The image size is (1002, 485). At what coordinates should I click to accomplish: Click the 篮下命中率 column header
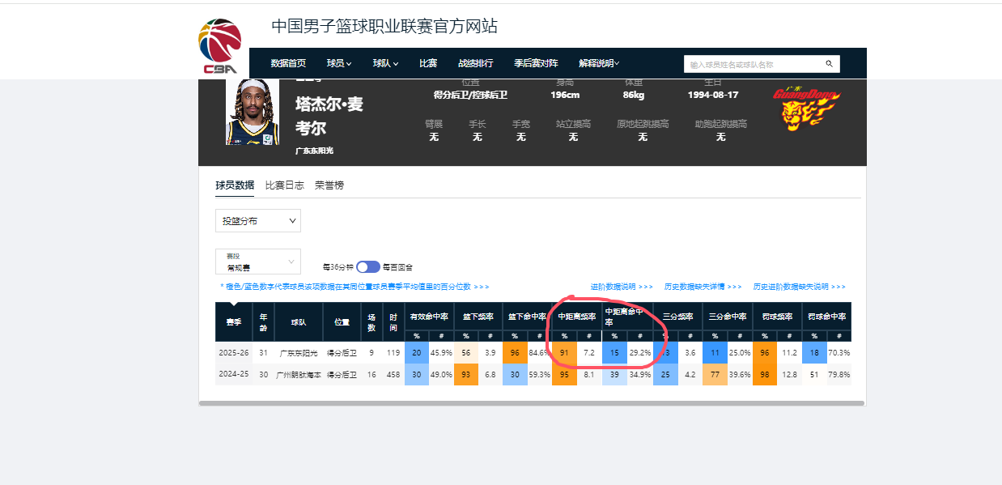click(527, 317)
